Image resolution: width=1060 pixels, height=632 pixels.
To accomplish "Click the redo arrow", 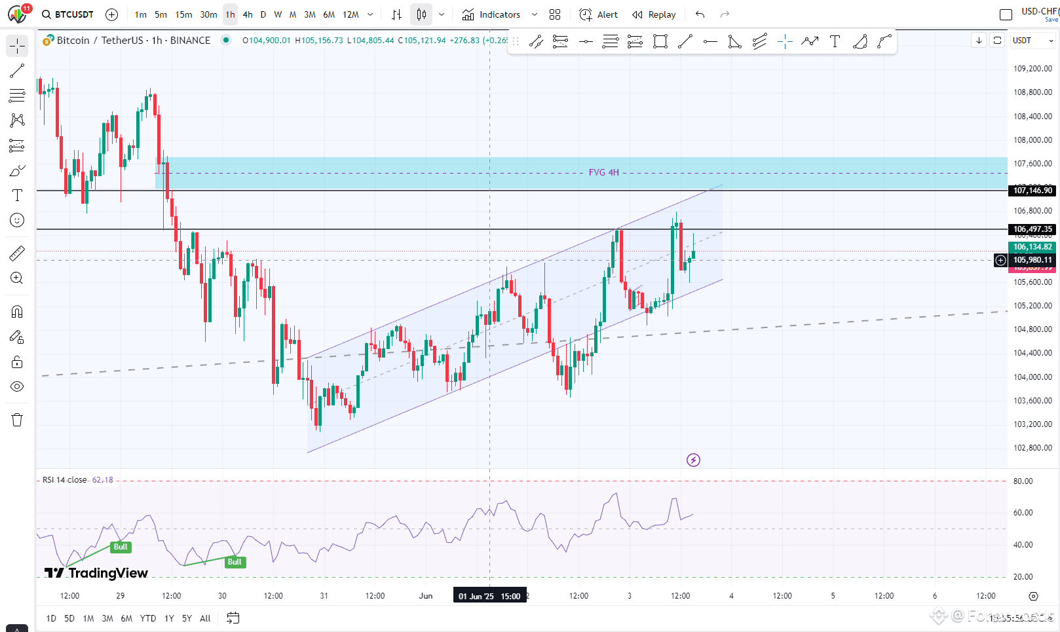I will tap(725, 14).
